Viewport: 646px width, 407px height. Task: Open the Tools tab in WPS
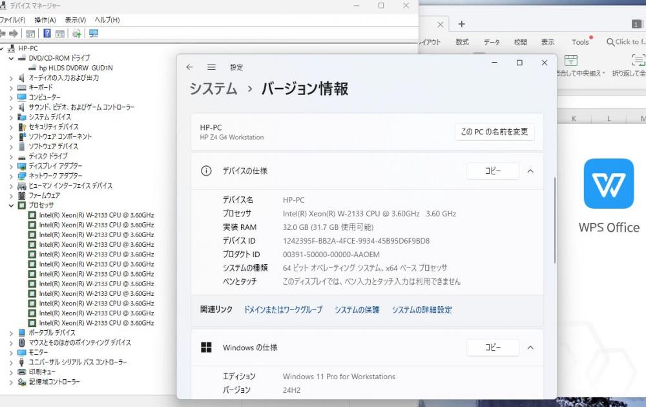tap(580, 42)
